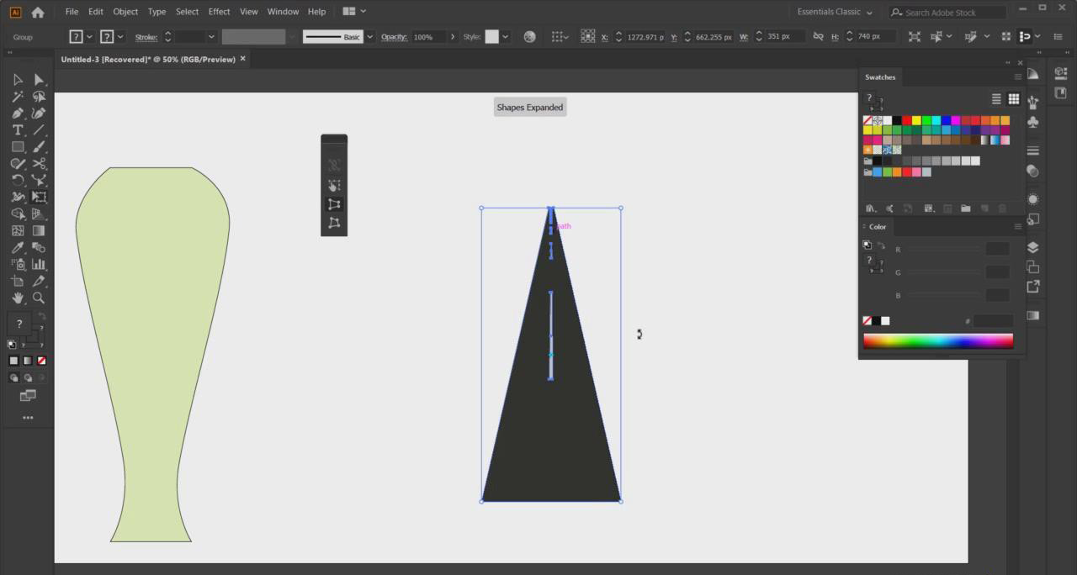
Task: Toggle constrain width and height proportions
Action: click(818, 37)
